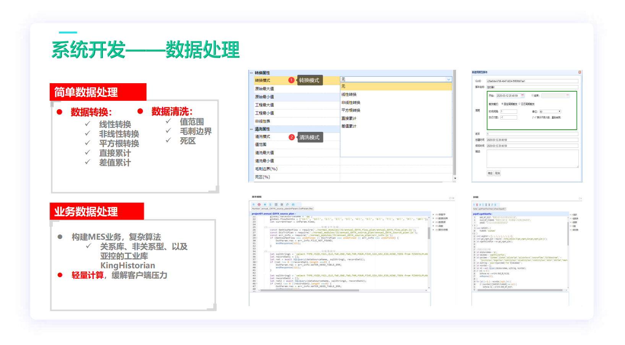Enable the 结束 end-time checkbox

coord(532,95)
